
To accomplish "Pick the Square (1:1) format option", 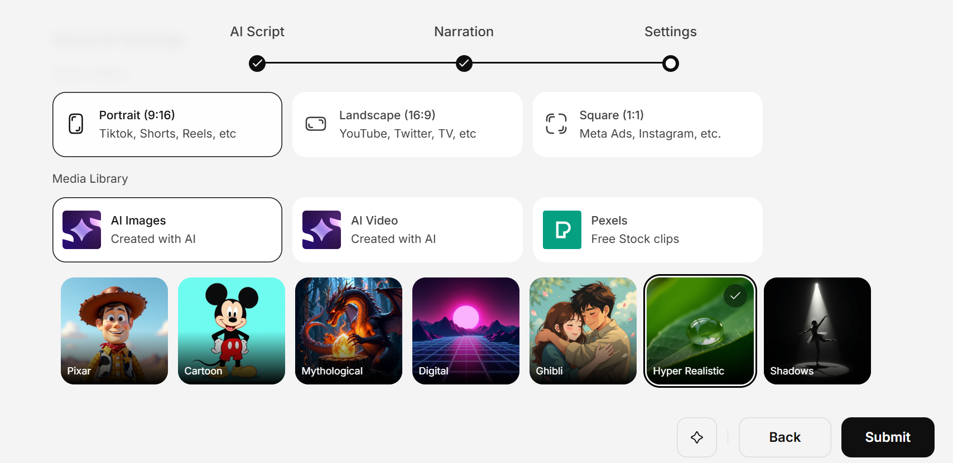I will click(x=647, y=124).
